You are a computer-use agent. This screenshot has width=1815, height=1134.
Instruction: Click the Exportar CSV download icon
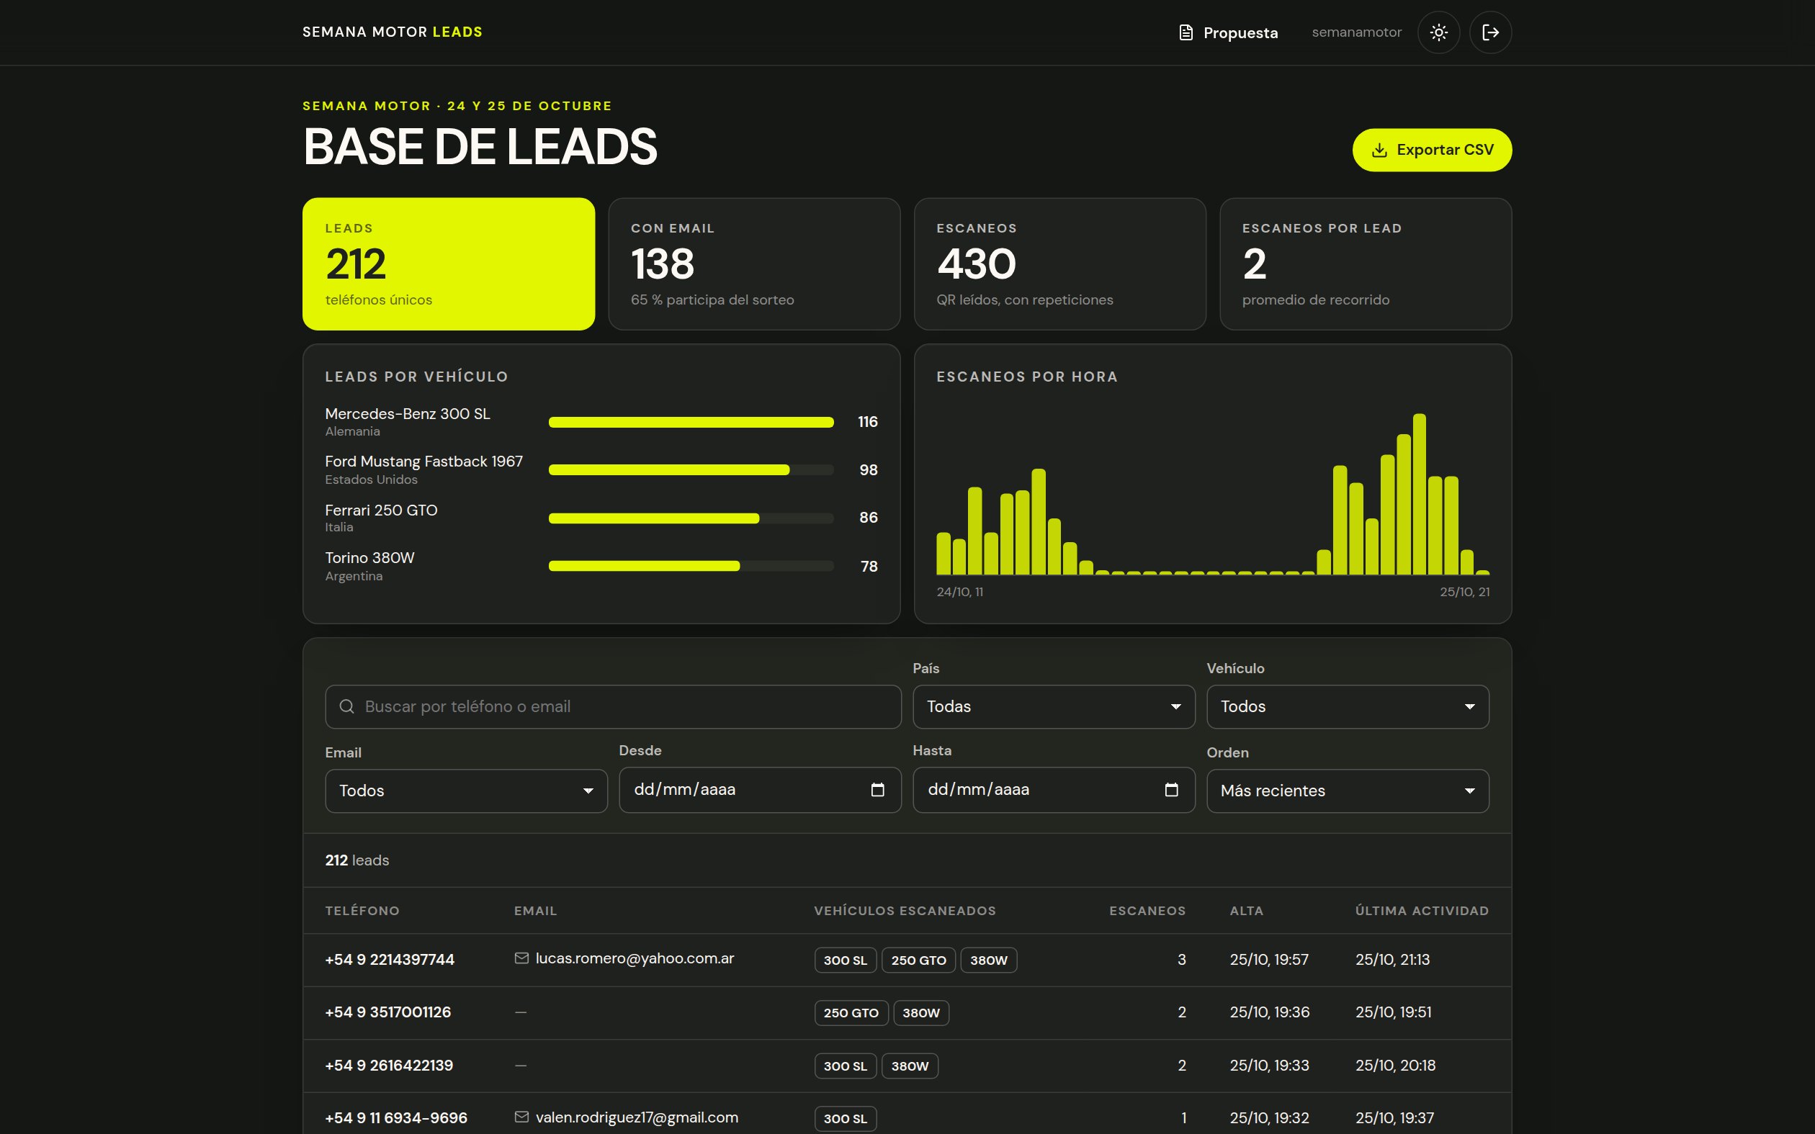point(1379,150)
